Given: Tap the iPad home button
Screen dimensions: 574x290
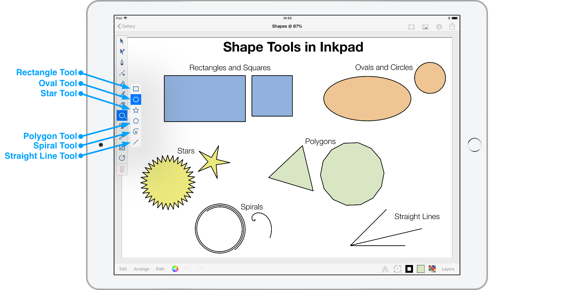Looking at the screenshot, I should coord(474,145).
